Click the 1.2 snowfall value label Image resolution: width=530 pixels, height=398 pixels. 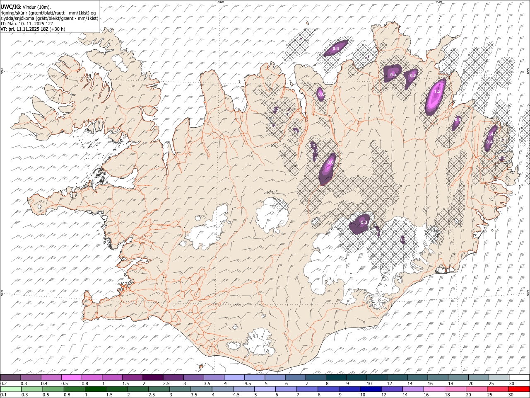point(437,91)
